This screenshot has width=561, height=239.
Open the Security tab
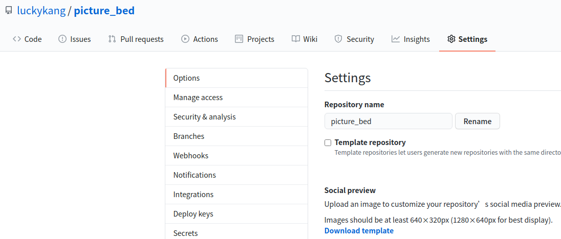(354, 39)
